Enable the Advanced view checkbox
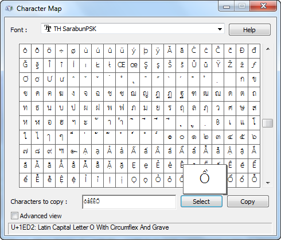The image size is (281, 240). [14, 216]
